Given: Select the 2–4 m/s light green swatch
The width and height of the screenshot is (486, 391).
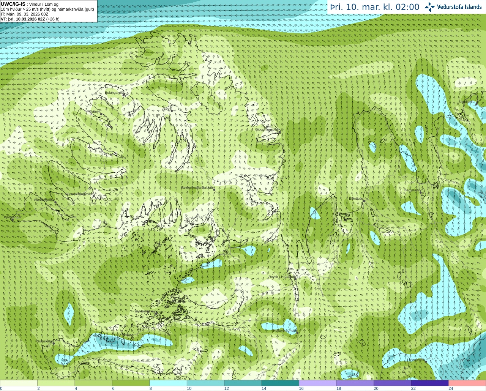Looking at the screenshot, I should pos(56,383).
